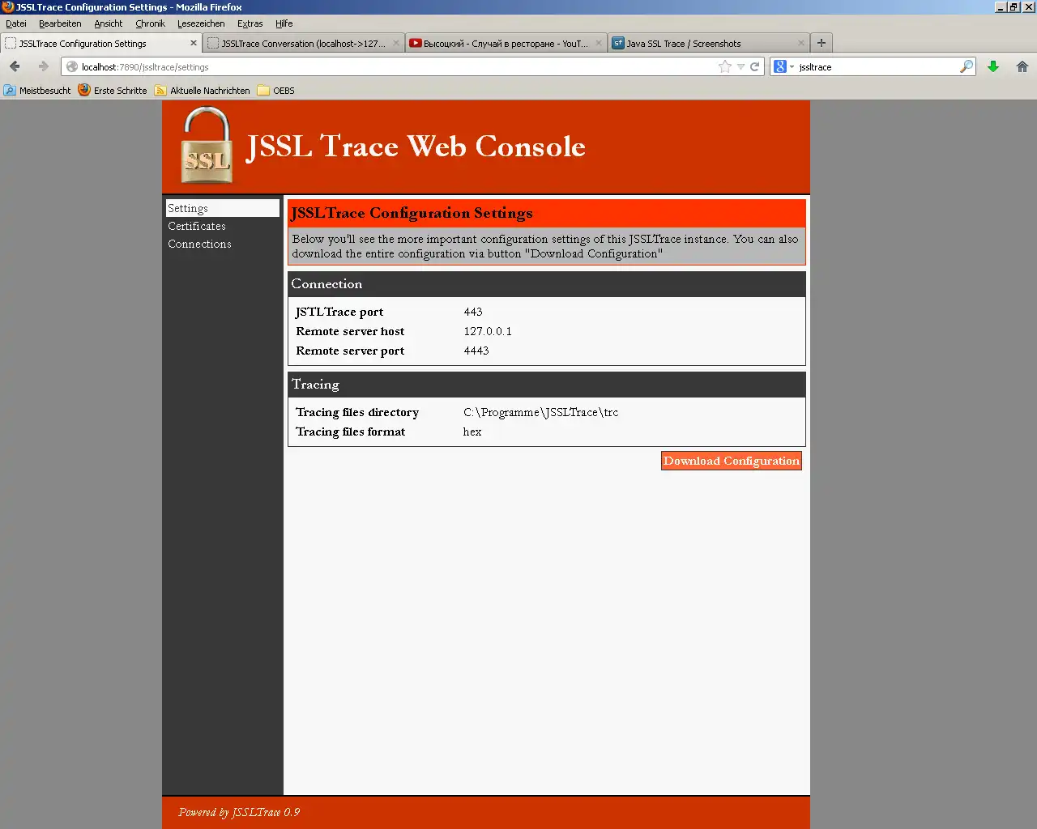Restore down the Firefox window
Image resolution: width=1037 pixels, height=829 pixels.
coord(1014,6)
